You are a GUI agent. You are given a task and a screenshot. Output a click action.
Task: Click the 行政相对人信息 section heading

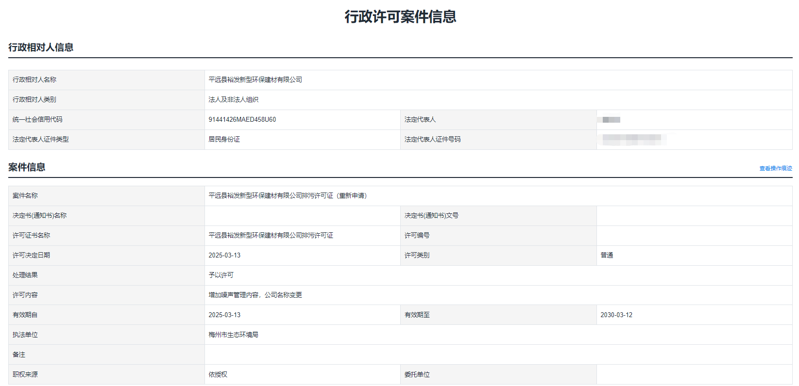click(x=41, y=48)
